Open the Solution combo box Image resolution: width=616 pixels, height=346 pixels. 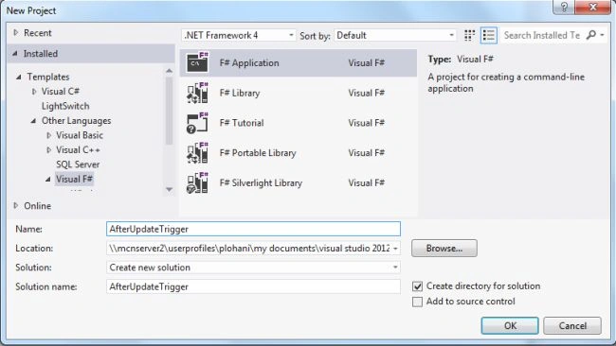pyautogui.click(x=253, y=268)
